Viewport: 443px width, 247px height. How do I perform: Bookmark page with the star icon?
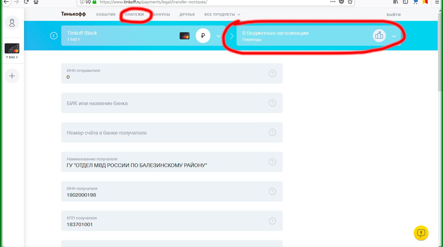pos(350,2)
